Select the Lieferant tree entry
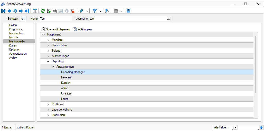Viewport: 264px width, 131px height. pos(66,77)
